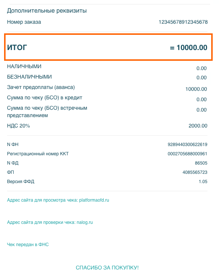Screen dimensions: 219x275
Task: Click the prepayment offset value 10000.00
Action: click(x=196, y=89)
